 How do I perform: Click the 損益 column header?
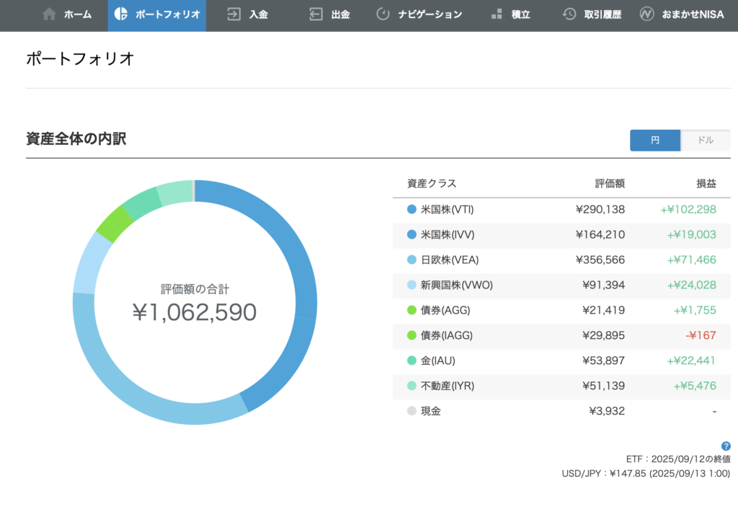pos(706,184)
